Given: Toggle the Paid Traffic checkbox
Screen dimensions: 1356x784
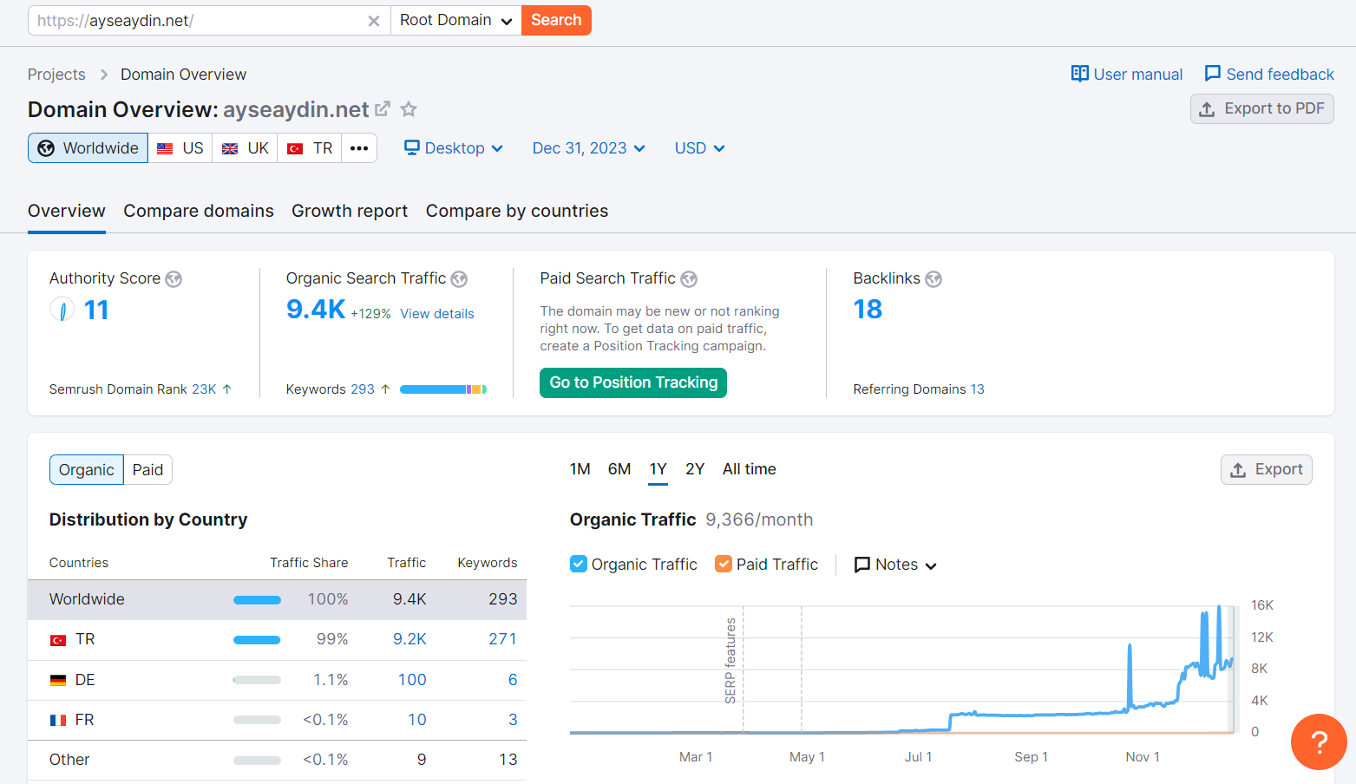Looking at the screenshot, I should (724, 564).
